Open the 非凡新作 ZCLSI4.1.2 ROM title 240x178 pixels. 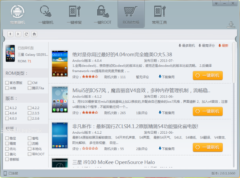pos(135,126)
